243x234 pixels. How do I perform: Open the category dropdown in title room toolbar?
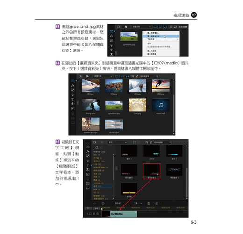pos(118,142)
